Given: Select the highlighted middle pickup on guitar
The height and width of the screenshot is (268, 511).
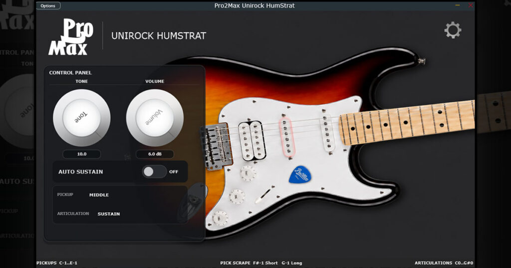Looking at the screenshot, I should (286, 137).
